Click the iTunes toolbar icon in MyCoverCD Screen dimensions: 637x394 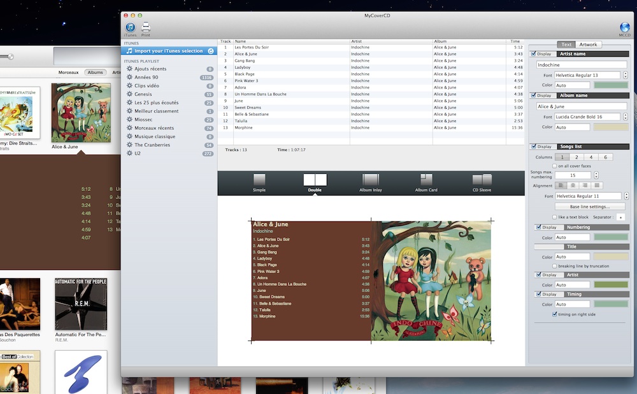pyautogui.click(x=130, y=27)
